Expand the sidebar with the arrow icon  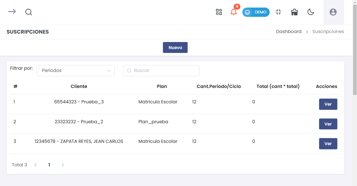click(12, 12)
